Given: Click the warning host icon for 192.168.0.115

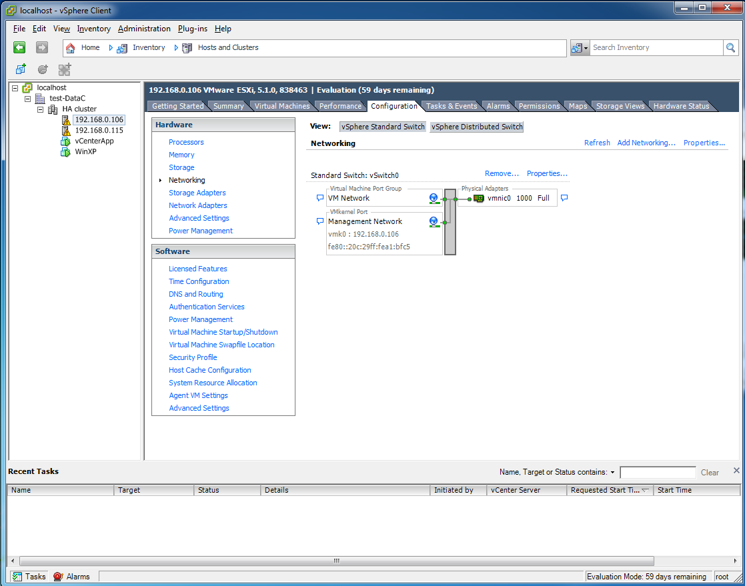Looking at the screenshot, I should point(66,130).
